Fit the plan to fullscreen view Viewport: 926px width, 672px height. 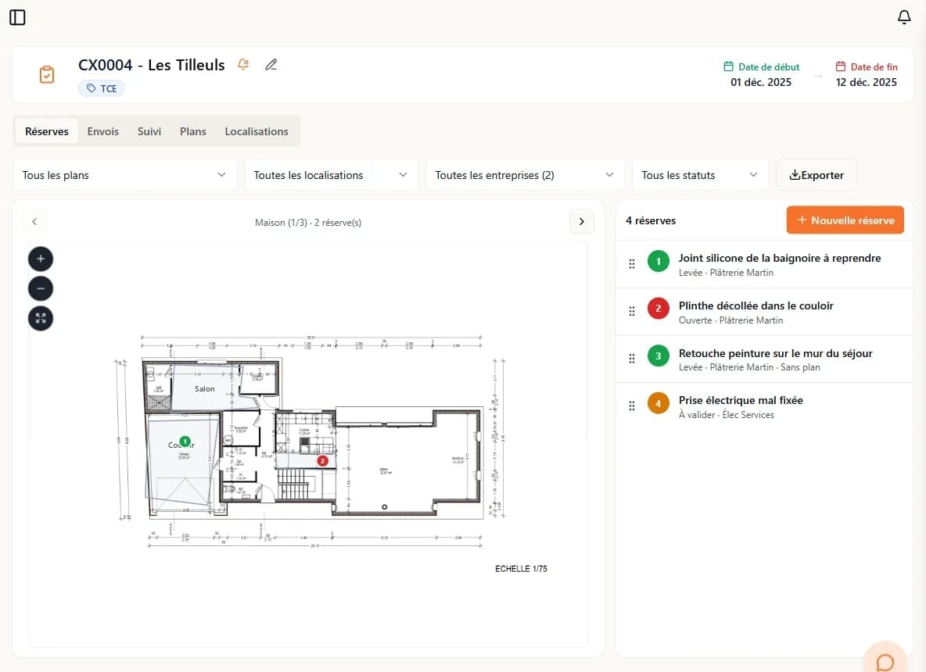tap(41, 319)
